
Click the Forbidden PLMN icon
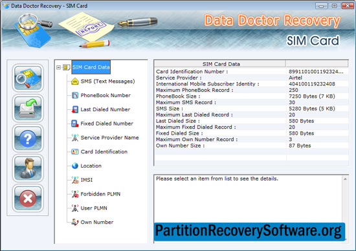(x=75, y=194)
